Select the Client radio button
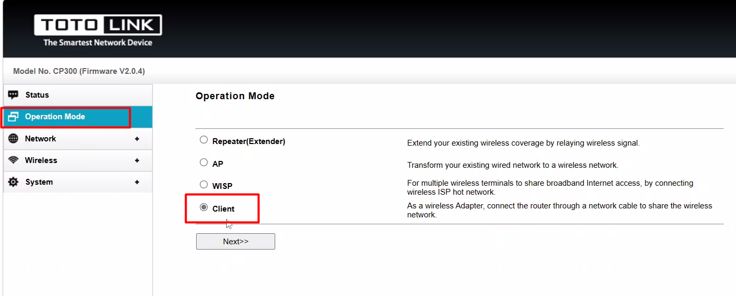The height and width of the screenshot is (296, 736). (204, 207)
